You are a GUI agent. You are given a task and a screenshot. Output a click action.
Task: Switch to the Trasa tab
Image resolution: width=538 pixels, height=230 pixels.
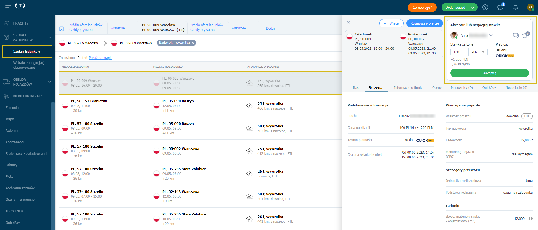tap(356, 88)
